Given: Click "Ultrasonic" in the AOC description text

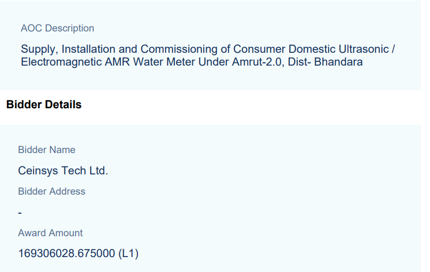Looking at the screenshot, I should pos(364,49).
